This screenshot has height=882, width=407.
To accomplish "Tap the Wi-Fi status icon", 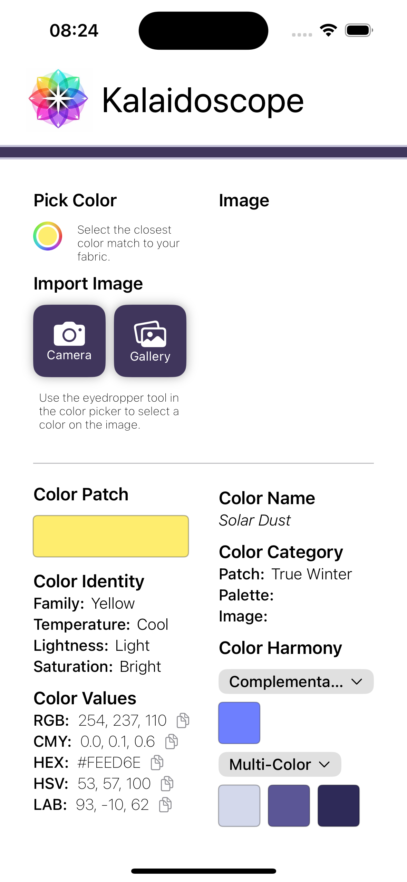I will click(328, 30).
